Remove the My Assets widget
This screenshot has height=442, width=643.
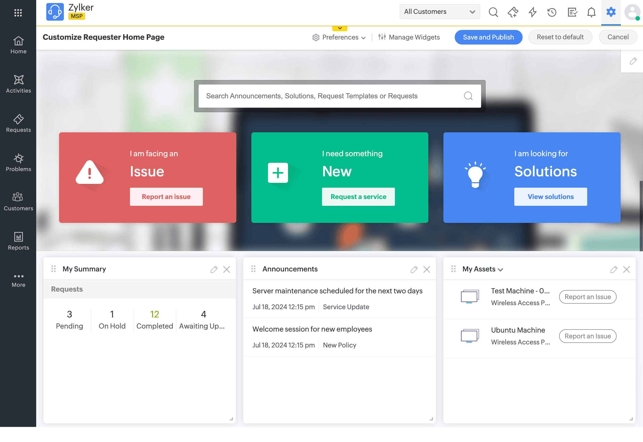tap(626, 269)
